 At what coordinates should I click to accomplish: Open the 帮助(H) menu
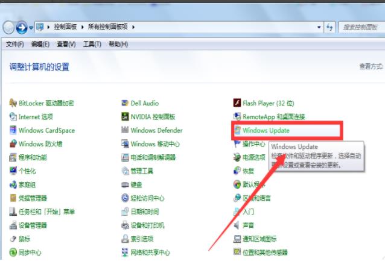pyautogui.click(x=118, y=45)
